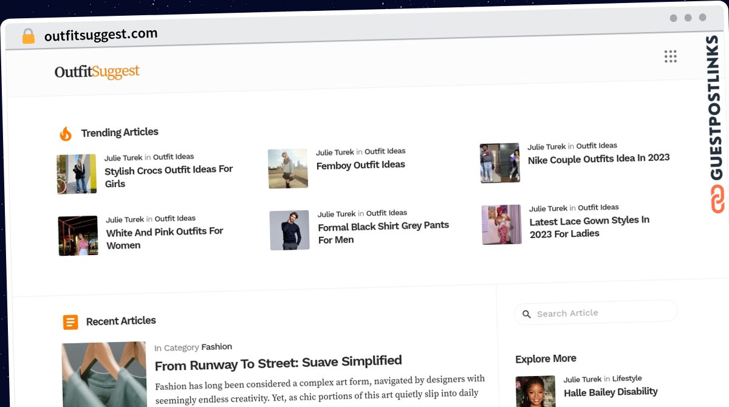
Task: Click the Trending Articles flame icon
Action: [66, 134]
